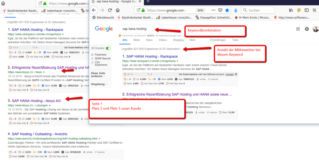Click the info icon beside SEMrush Connect
The width and height of the screenshot is (319, 163).
tap(236, 74)
